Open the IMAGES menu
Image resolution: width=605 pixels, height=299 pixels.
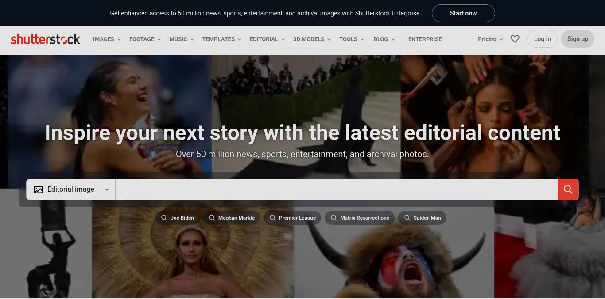[x=107, y=39]
